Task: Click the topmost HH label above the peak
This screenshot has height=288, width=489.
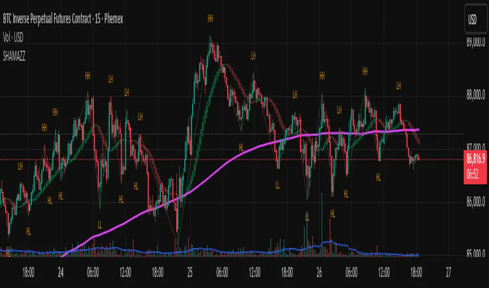Action: (x=210, y=19)
